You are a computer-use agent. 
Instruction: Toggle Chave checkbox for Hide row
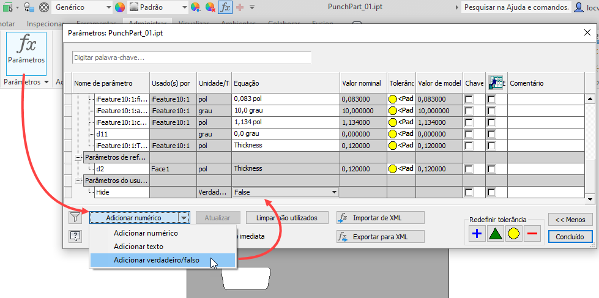click(468, 193)
